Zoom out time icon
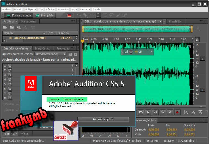Image resolution: width=209 pixels, height=144 pixels. [193, 112]
